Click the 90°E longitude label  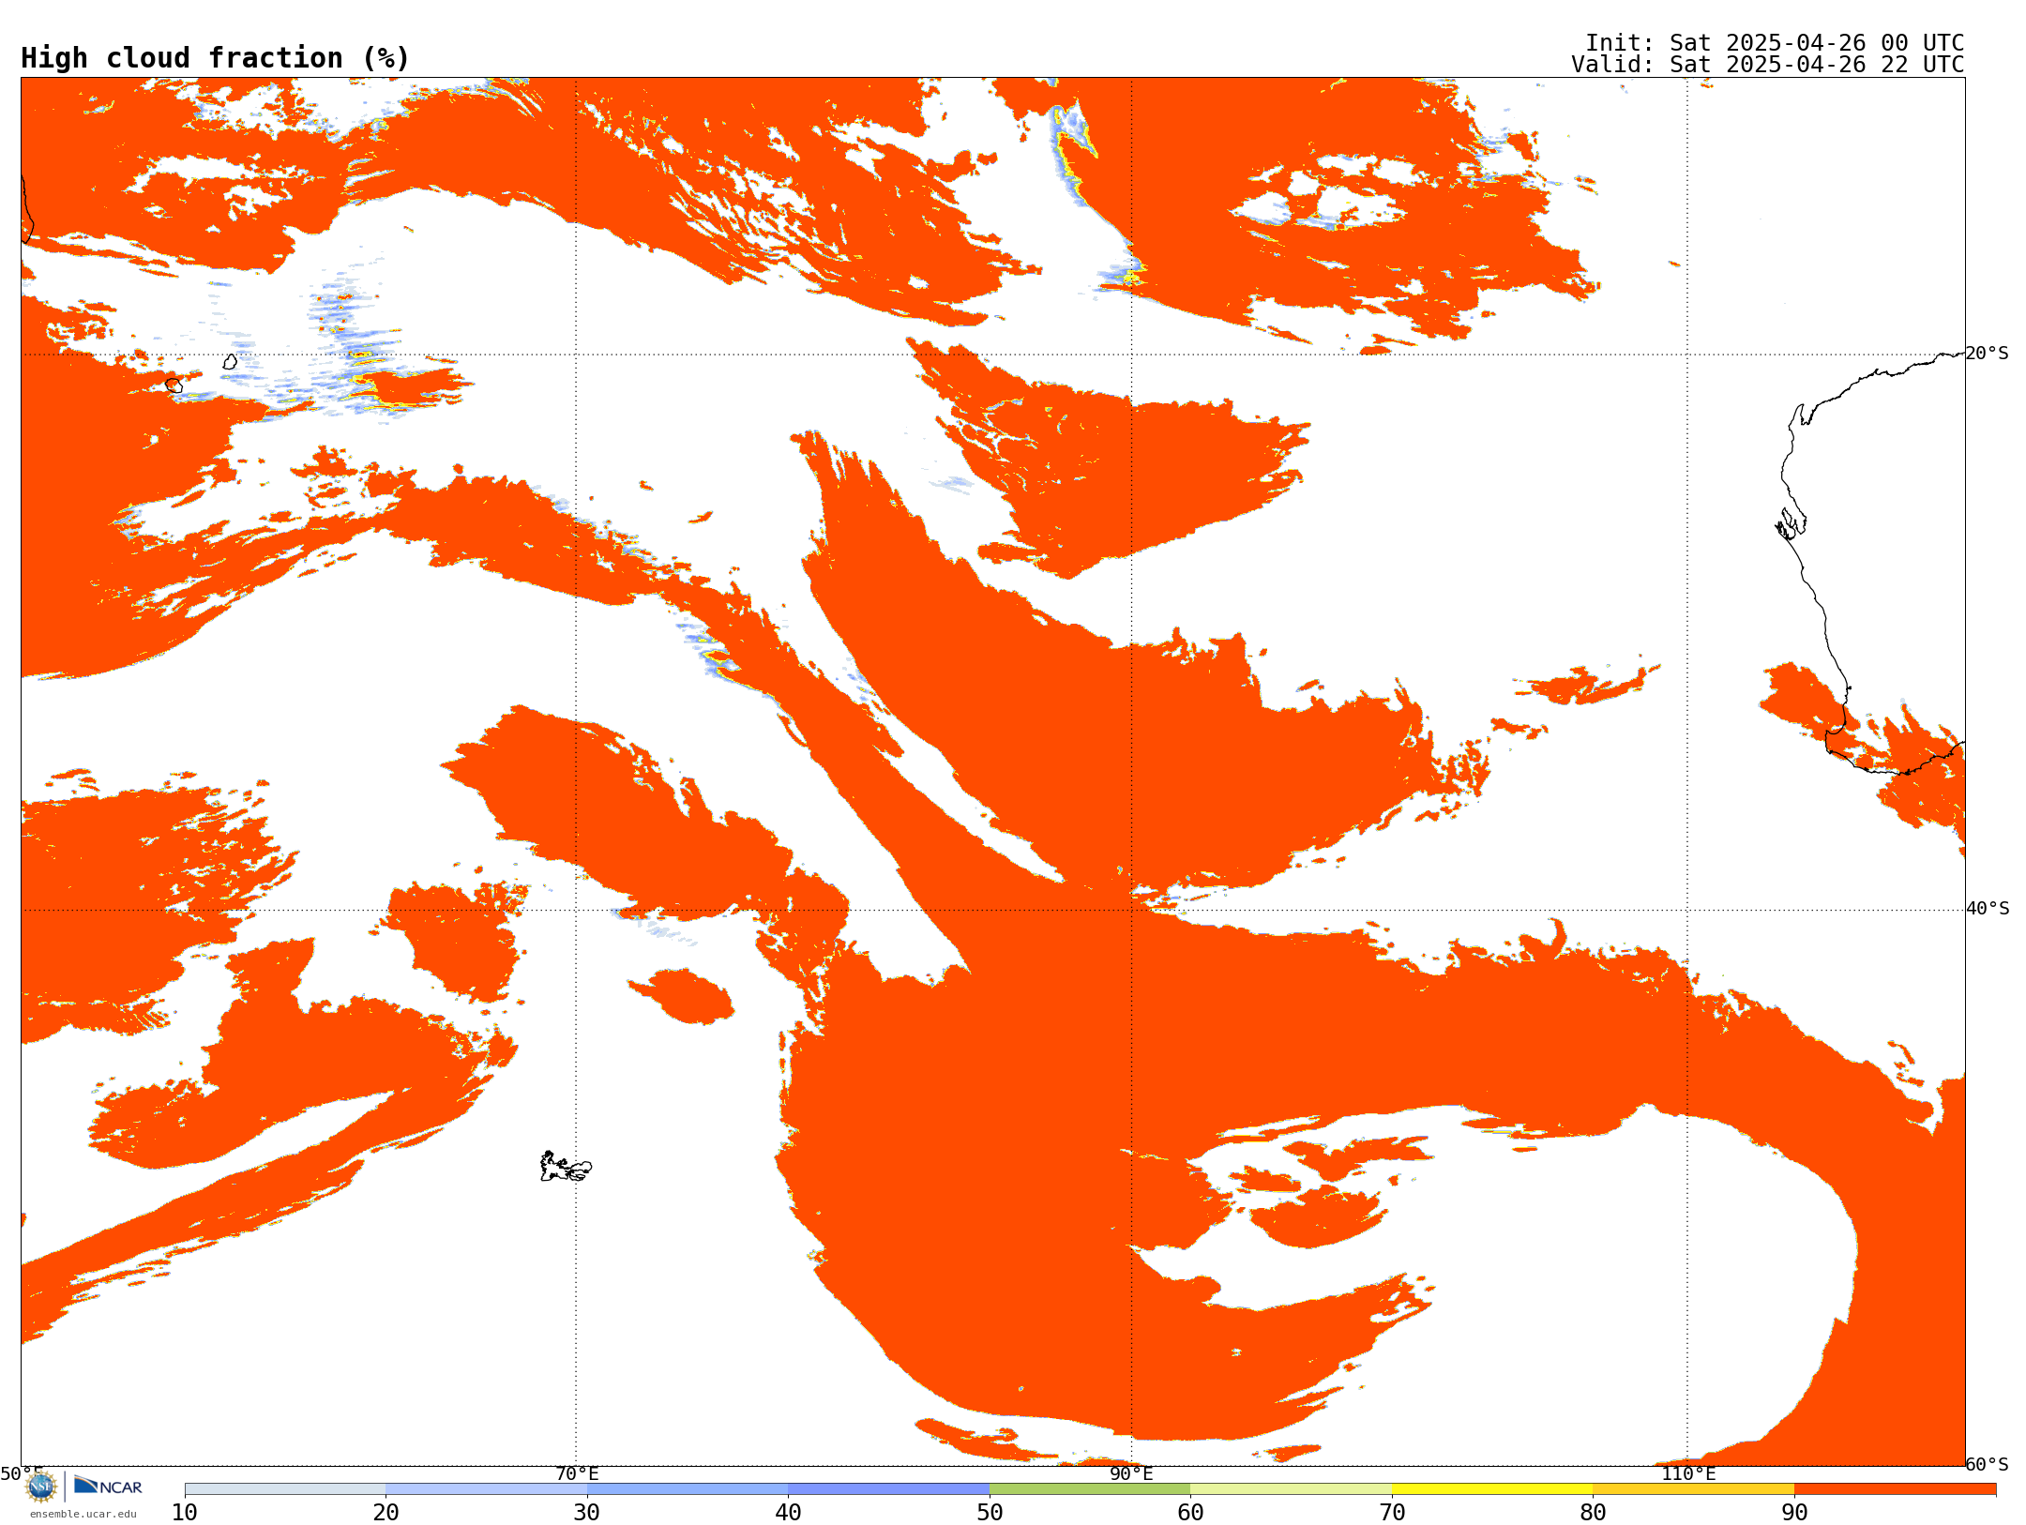1131,1473
